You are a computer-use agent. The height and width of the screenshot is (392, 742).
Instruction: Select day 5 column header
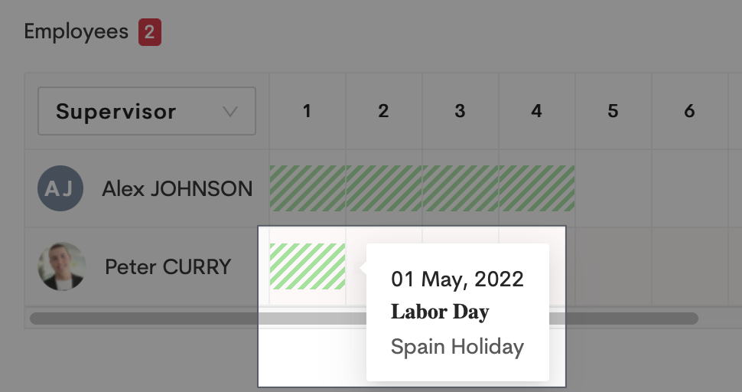coord(613,112)
